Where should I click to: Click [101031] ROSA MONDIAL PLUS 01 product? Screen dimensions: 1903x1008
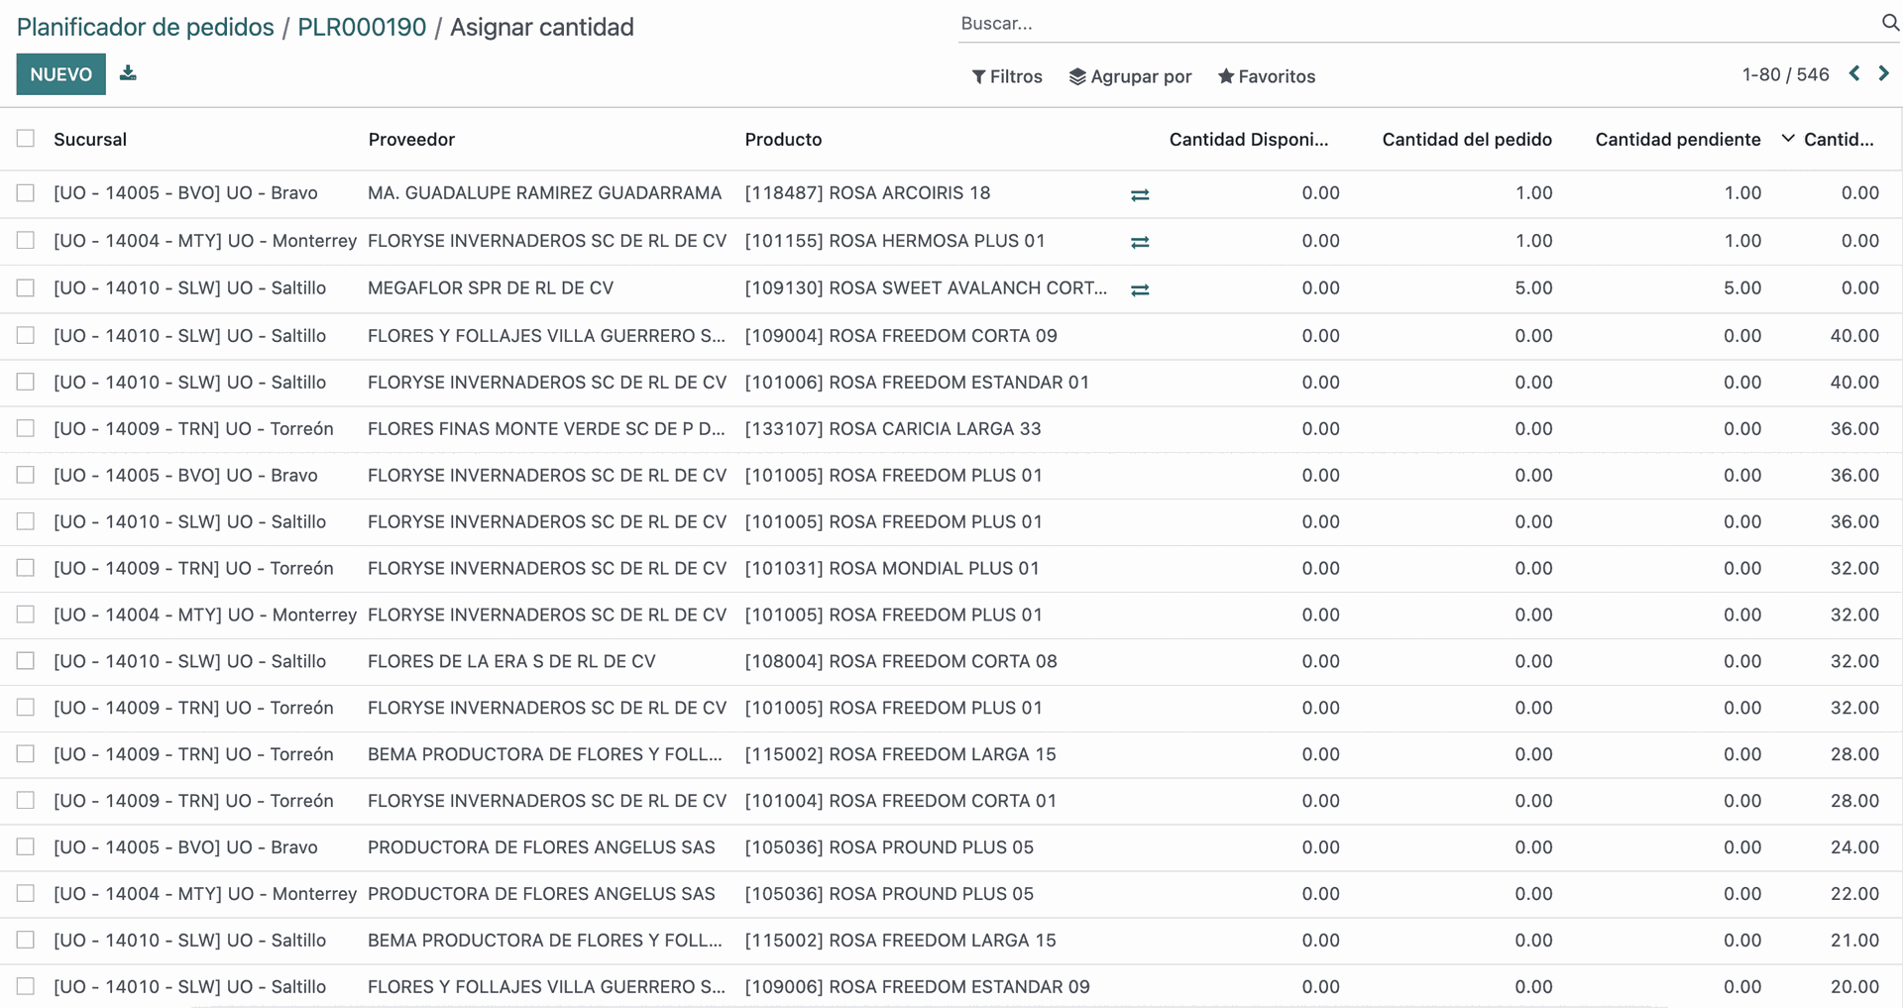(x=892, y=569)
